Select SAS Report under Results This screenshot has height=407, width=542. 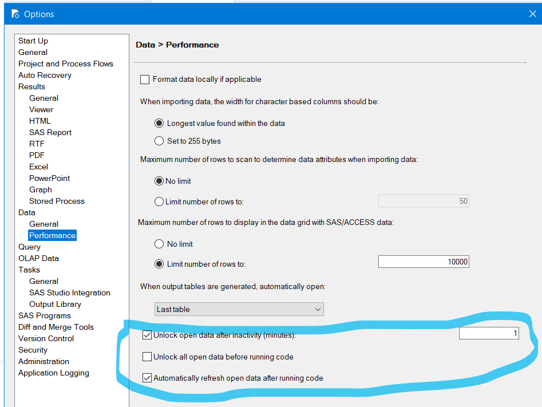click(x=50, y=132)
